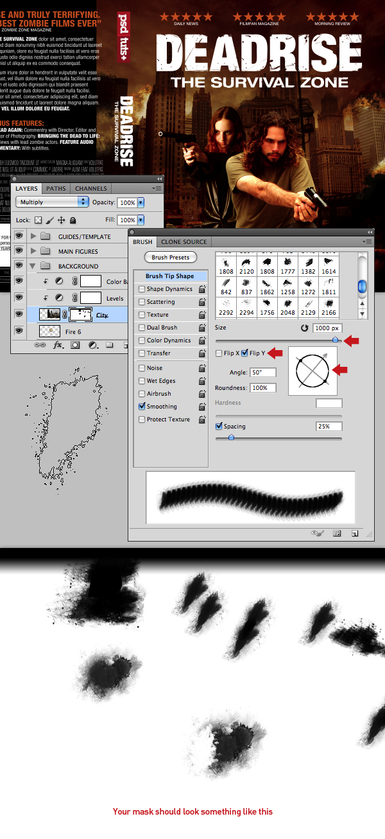Open the Layers panel options menu

(157, 188)
